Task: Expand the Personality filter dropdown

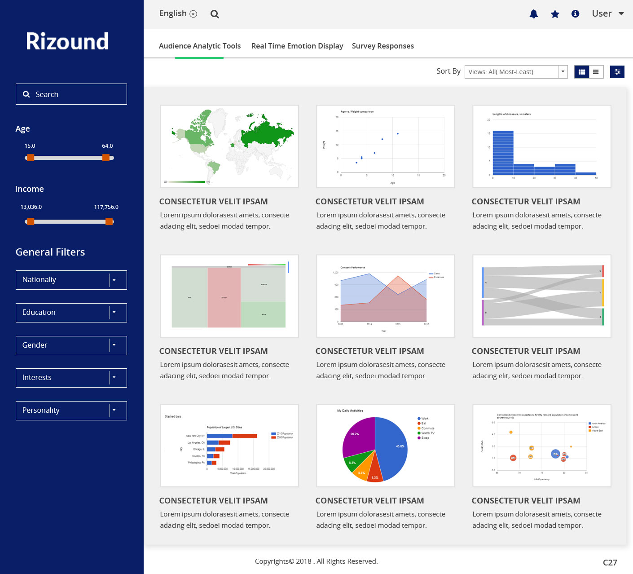Action: [71, 411]
